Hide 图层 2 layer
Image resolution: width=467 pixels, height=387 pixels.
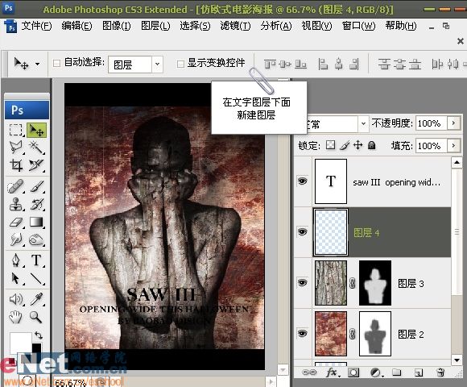[x=302, y=333]
